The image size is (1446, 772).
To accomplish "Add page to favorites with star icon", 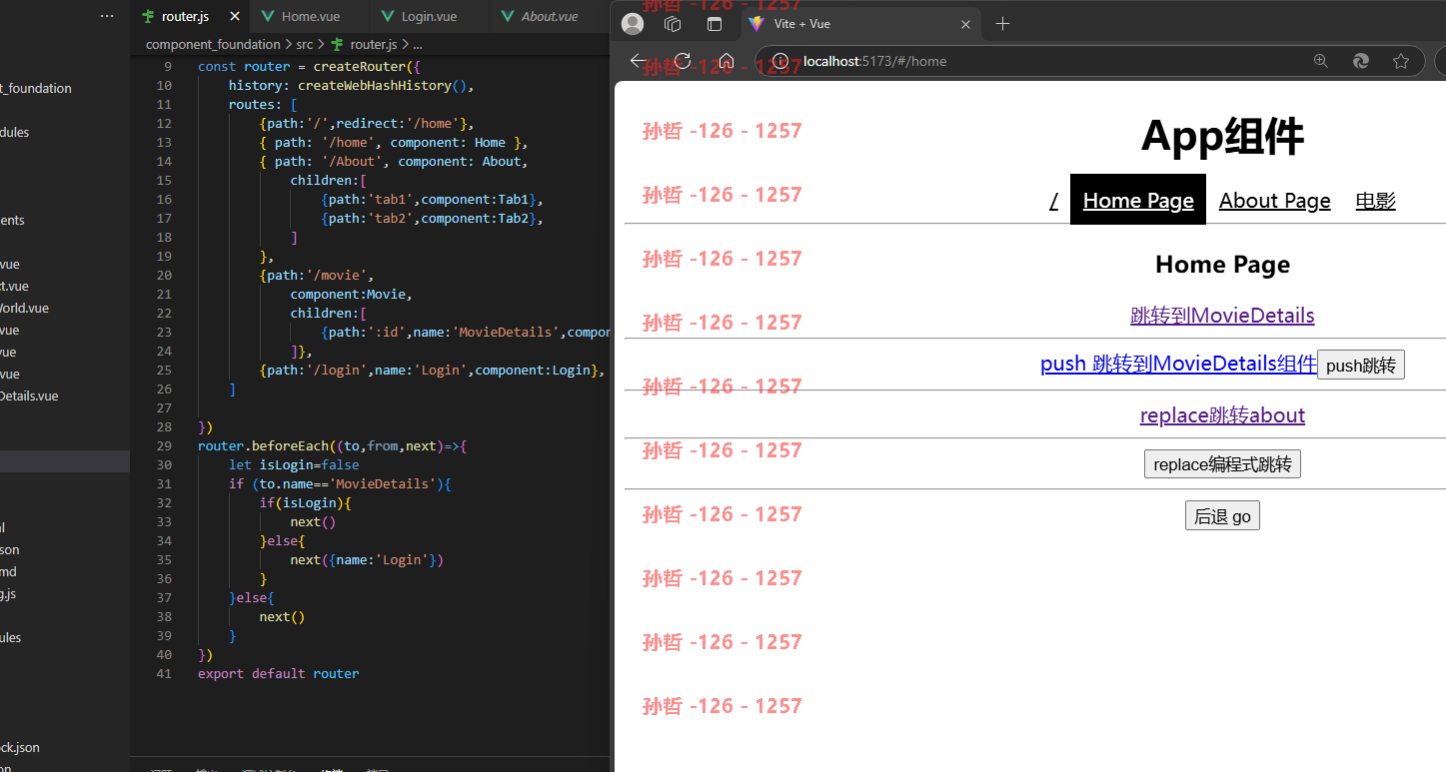I will (1401, 61).
